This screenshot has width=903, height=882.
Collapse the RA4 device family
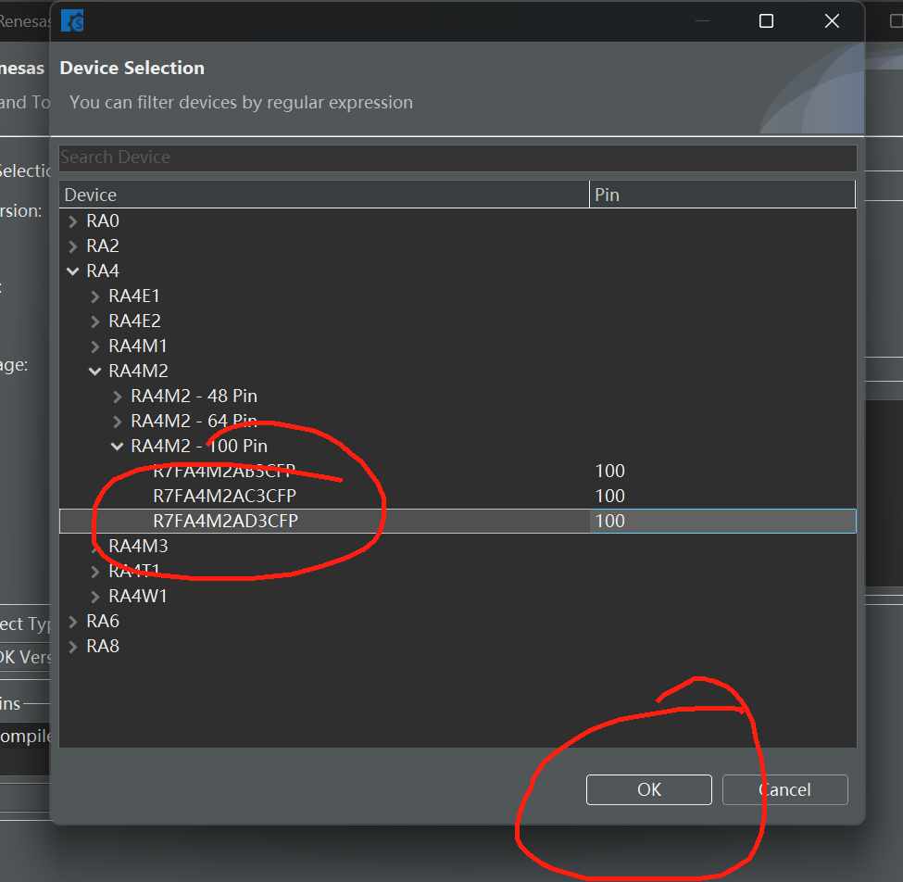72,271
